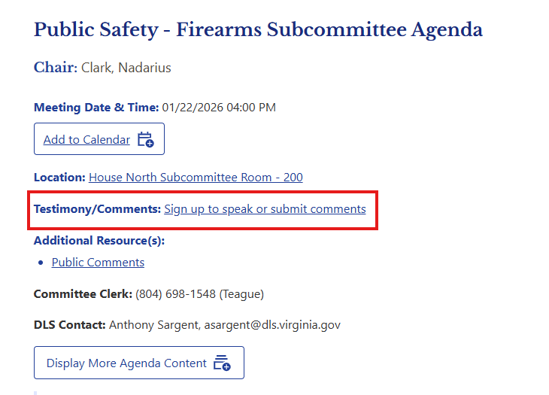549x395 pixels.
Task: Follow the Public Comments link
Action: click(98, 263)
